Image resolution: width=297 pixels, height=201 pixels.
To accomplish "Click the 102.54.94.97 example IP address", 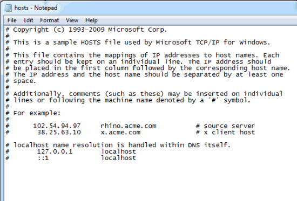I will click(x=57, y=126).
